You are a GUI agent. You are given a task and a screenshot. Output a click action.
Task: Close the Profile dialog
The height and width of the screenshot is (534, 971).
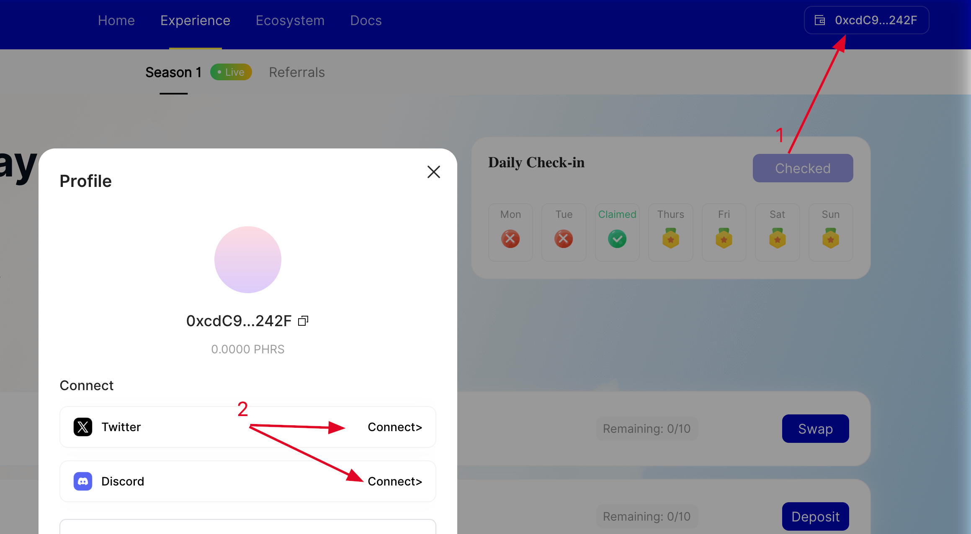[433, 172]
